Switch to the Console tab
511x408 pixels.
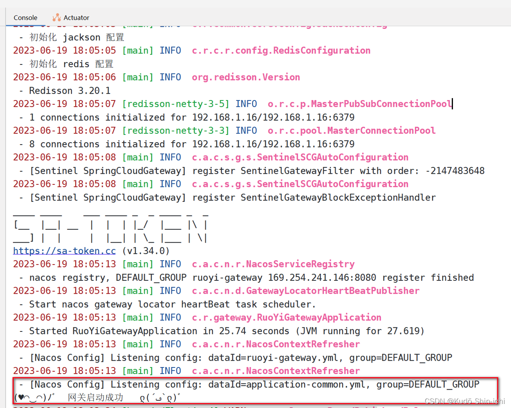[25, 17]
